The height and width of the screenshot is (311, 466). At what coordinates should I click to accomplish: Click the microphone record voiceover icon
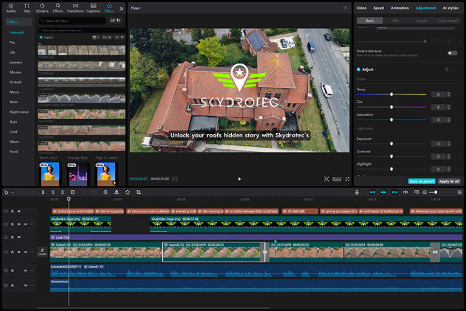357,193
